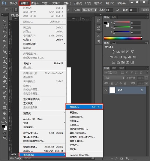Open the 编辑(E) menu
This screenshot has width=150, height=161.
(24, 3)
